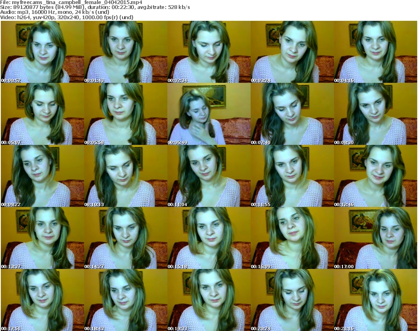Open the thumbnail at 00:11:04
Screen dimensions: 418x331
209,176
